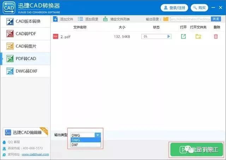Click the 状态 column header
This screenshot has width=226, height=160.
pyautogui.click(x=156, y=27)
